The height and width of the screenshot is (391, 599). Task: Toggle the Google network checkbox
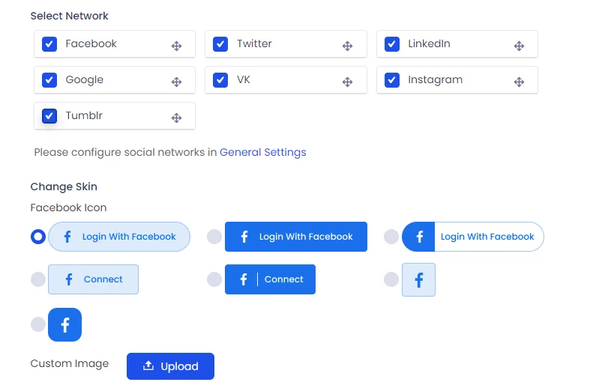pos(49,80)
